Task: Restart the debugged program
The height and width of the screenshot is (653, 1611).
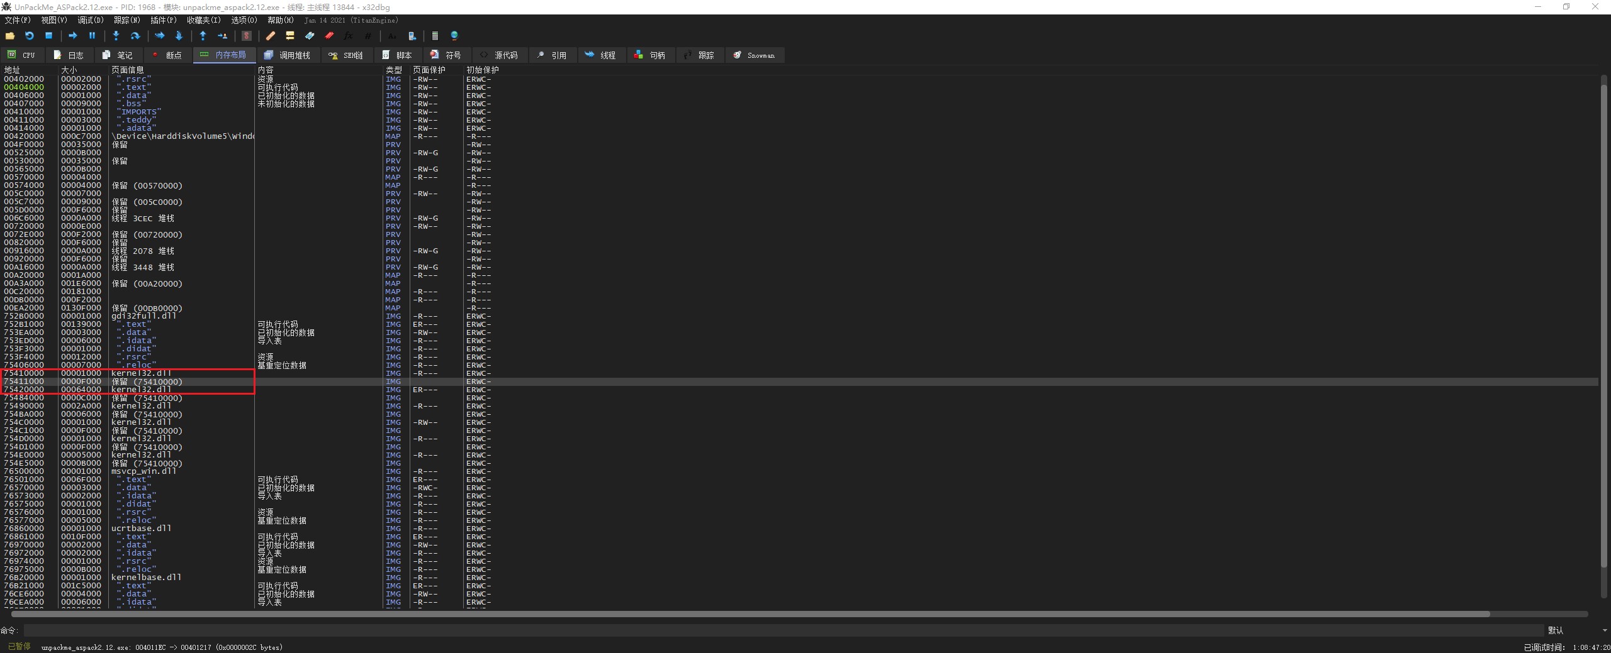Action: tap(29, 36)
